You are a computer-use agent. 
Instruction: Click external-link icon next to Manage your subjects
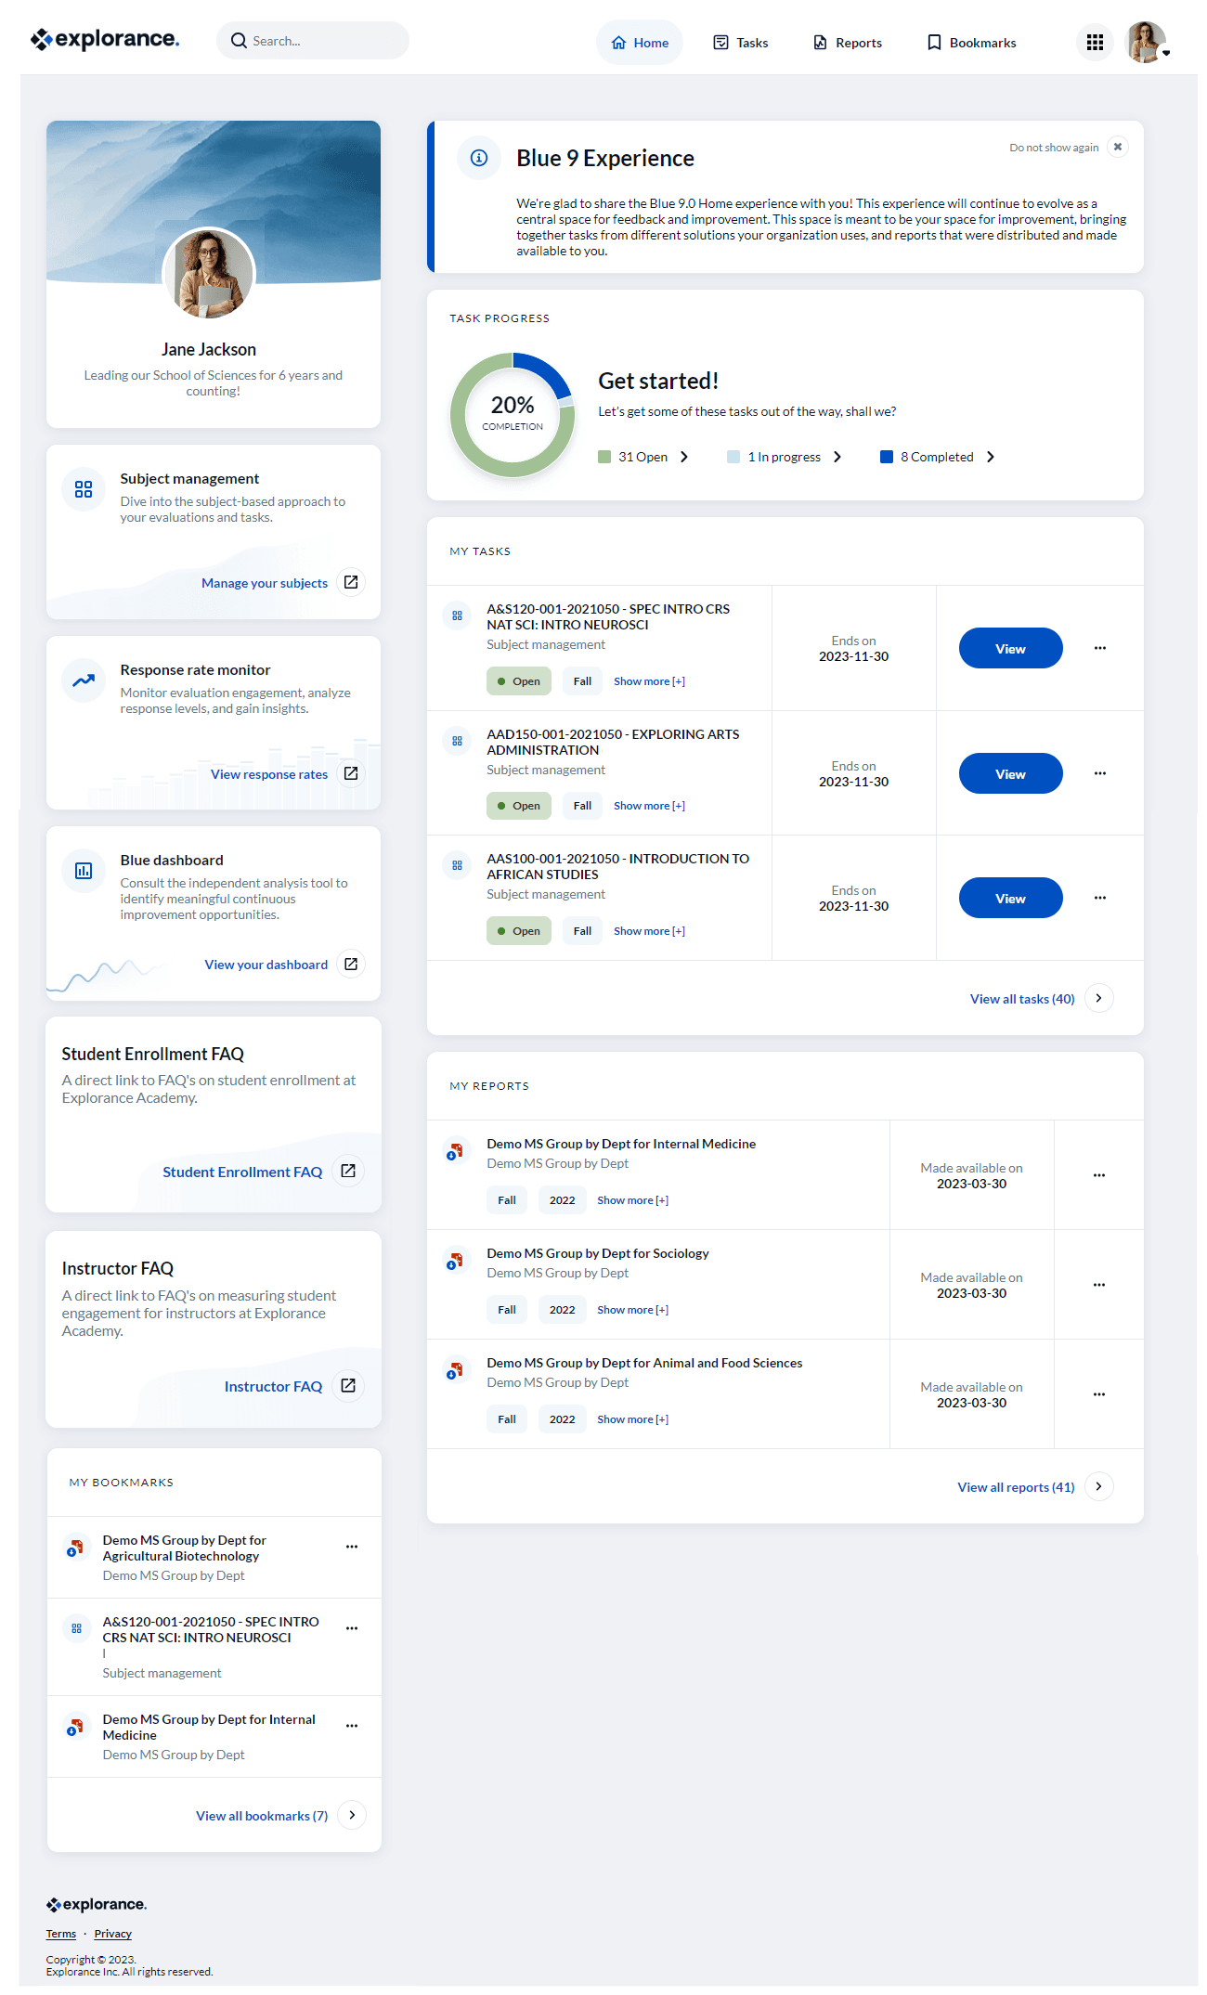point(351,582)
